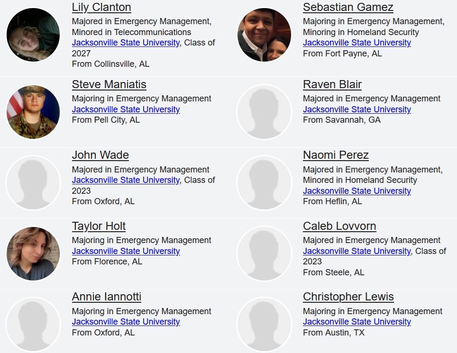Click Taylor Holt's profile photo
Screen dimensions: 457x353
click(33, 253)
